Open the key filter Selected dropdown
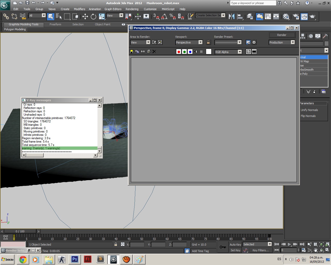Screen dimensions: 331x265 tap(257, 244)
